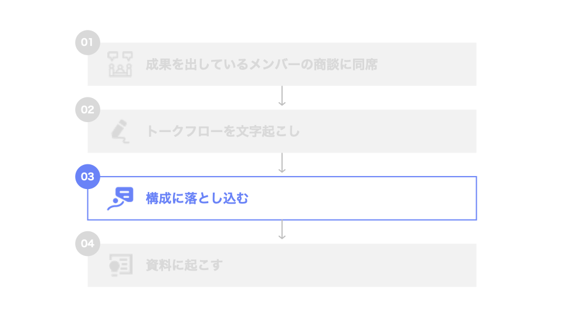Select the gray 02 number badge
The image size is (563, 317).
[88, 109]
